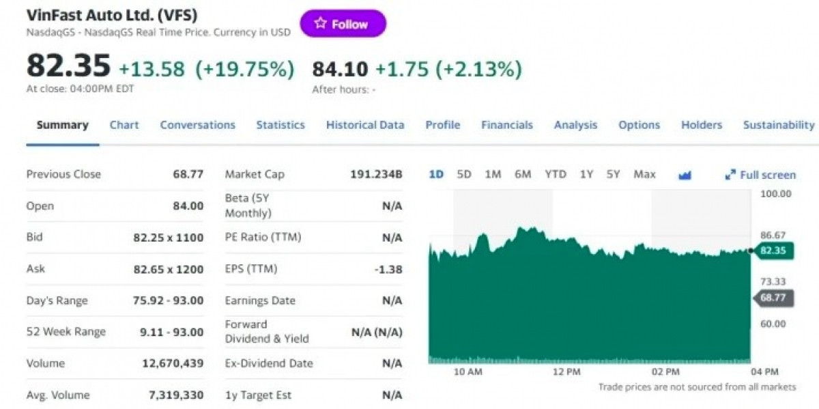Switch to the Sustainability tab
The width and height of the screenshot is (819, 409).
point(777,125)
